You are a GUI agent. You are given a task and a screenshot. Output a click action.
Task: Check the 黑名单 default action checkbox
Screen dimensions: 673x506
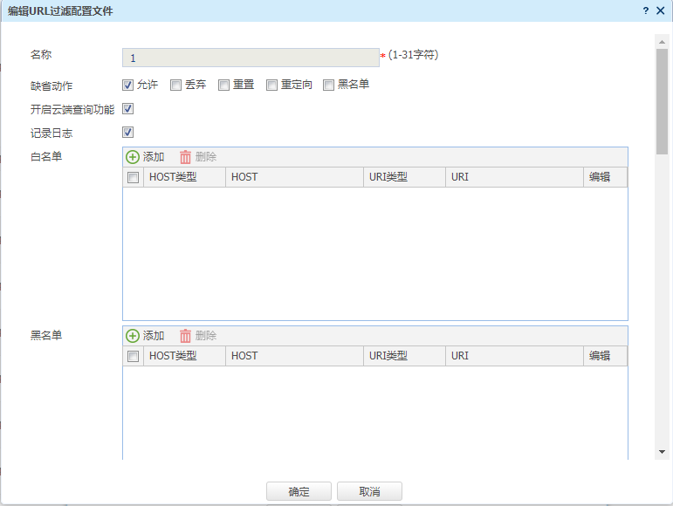(329, 85)
